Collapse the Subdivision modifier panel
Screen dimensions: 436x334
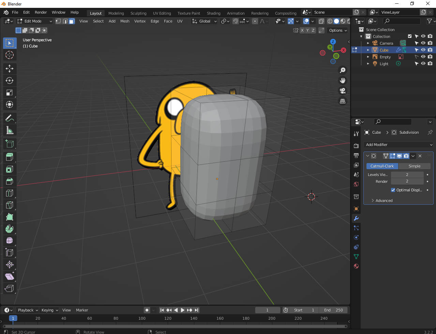click(367, 156)
